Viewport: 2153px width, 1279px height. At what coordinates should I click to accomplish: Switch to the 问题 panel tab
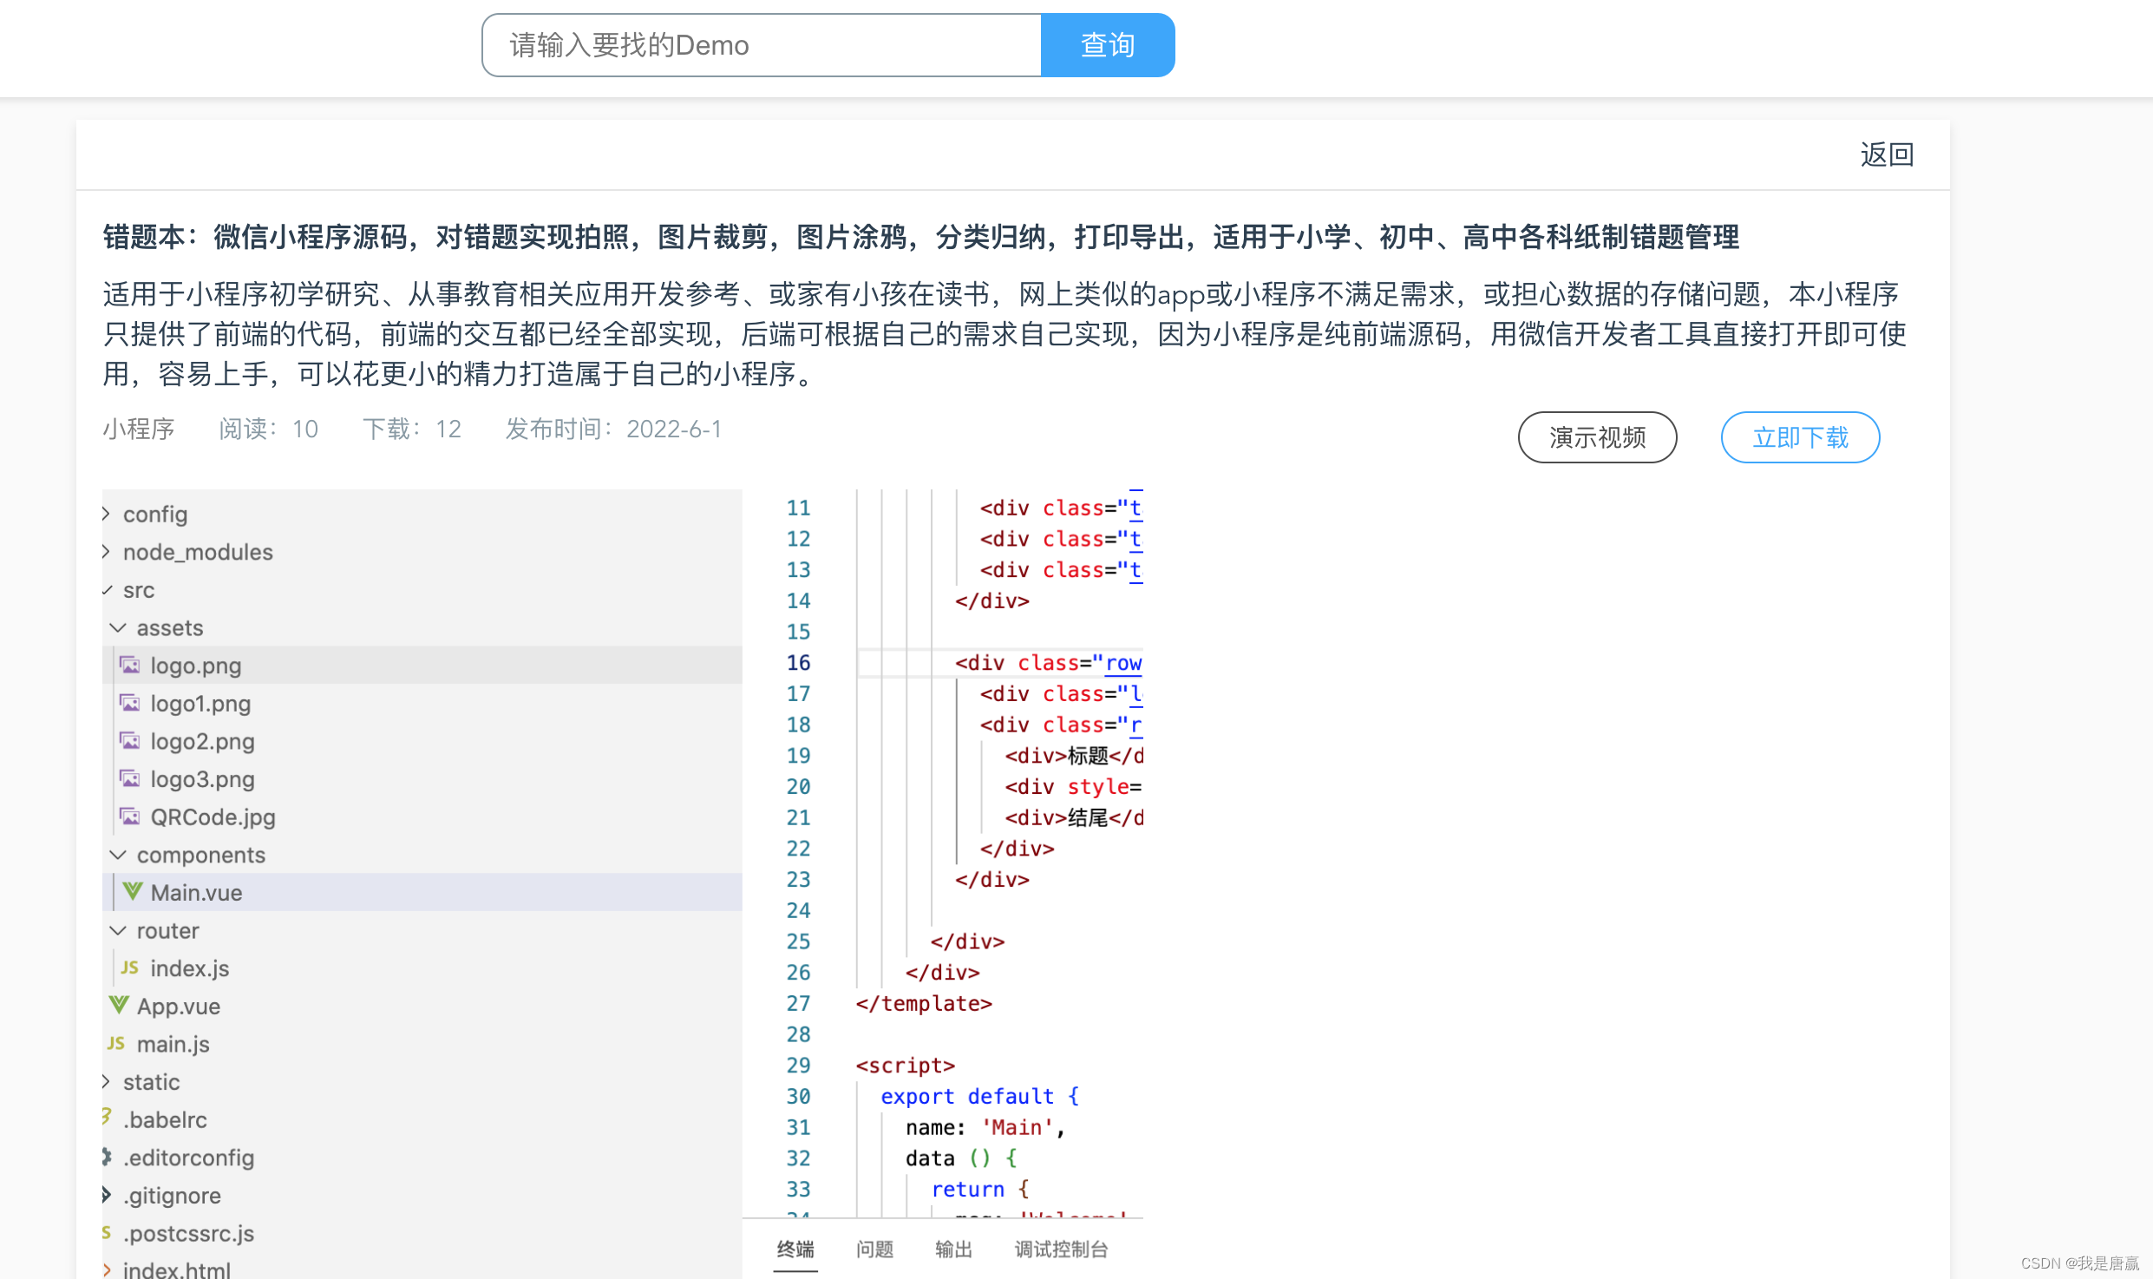874,1249
